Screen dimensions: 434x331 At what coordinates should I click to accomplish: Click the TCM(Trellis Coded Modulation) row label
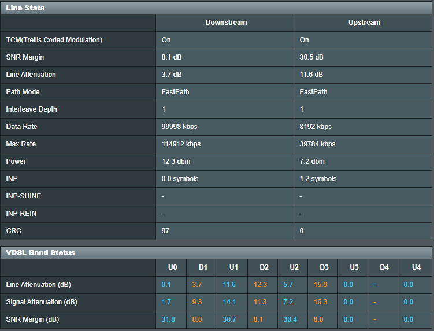[x=54, y=40]
